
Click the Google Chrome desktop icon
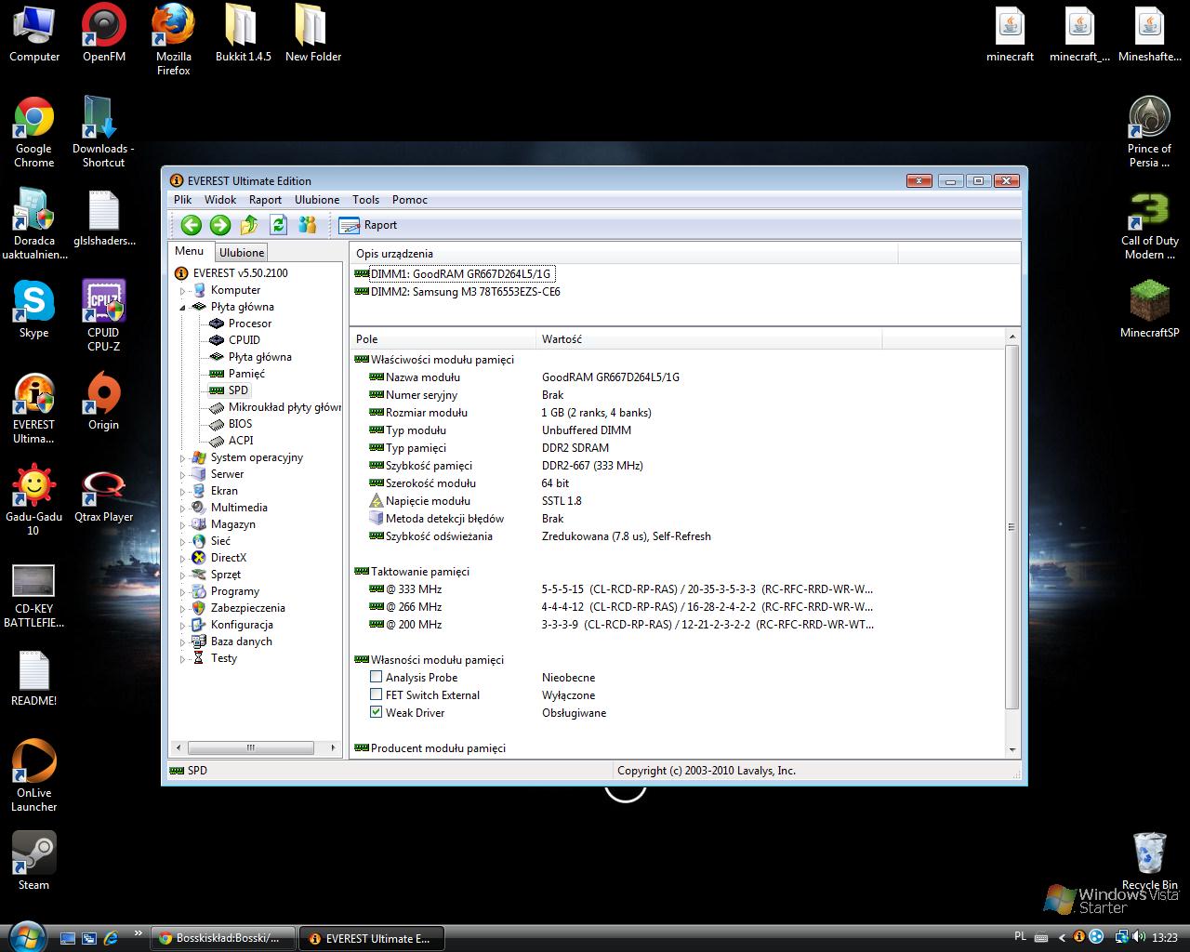tap(33, 133)
